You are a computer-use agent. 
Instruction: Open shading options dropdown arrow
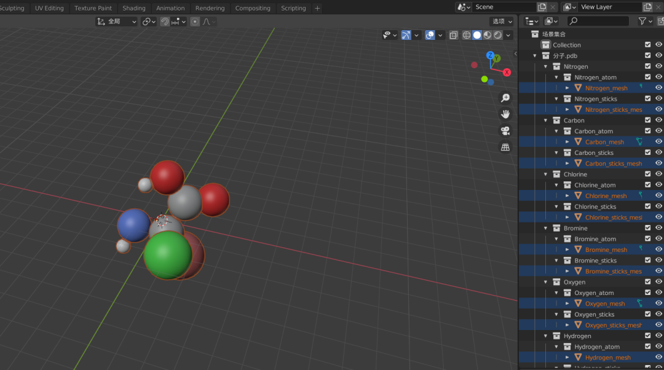tap(508, 35)
